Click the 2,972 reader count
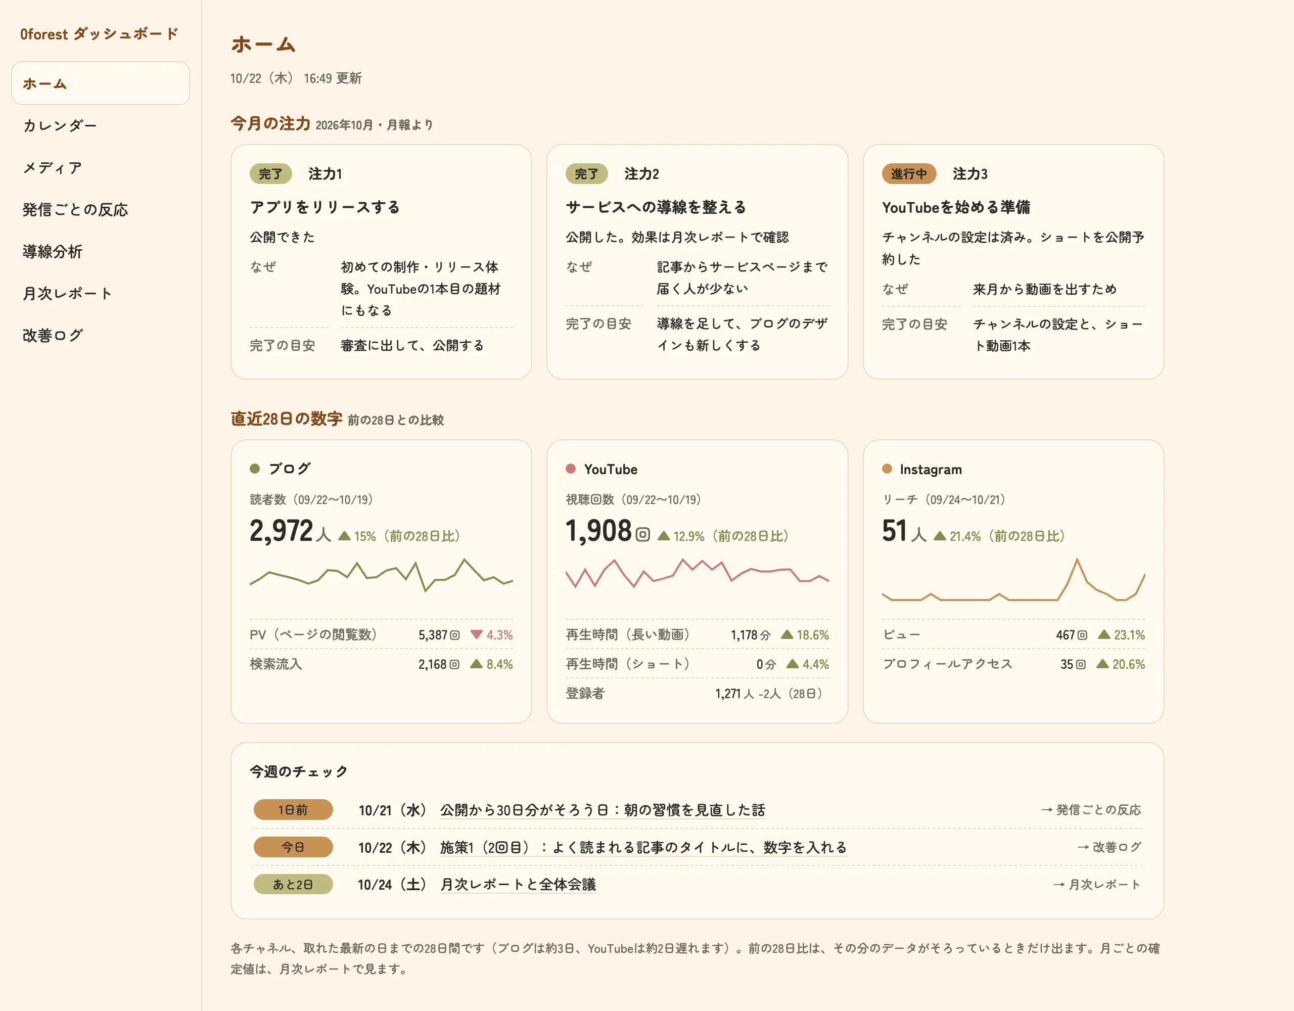Viewport: 1294px width, 1011px height. click(x=282, y=530)
